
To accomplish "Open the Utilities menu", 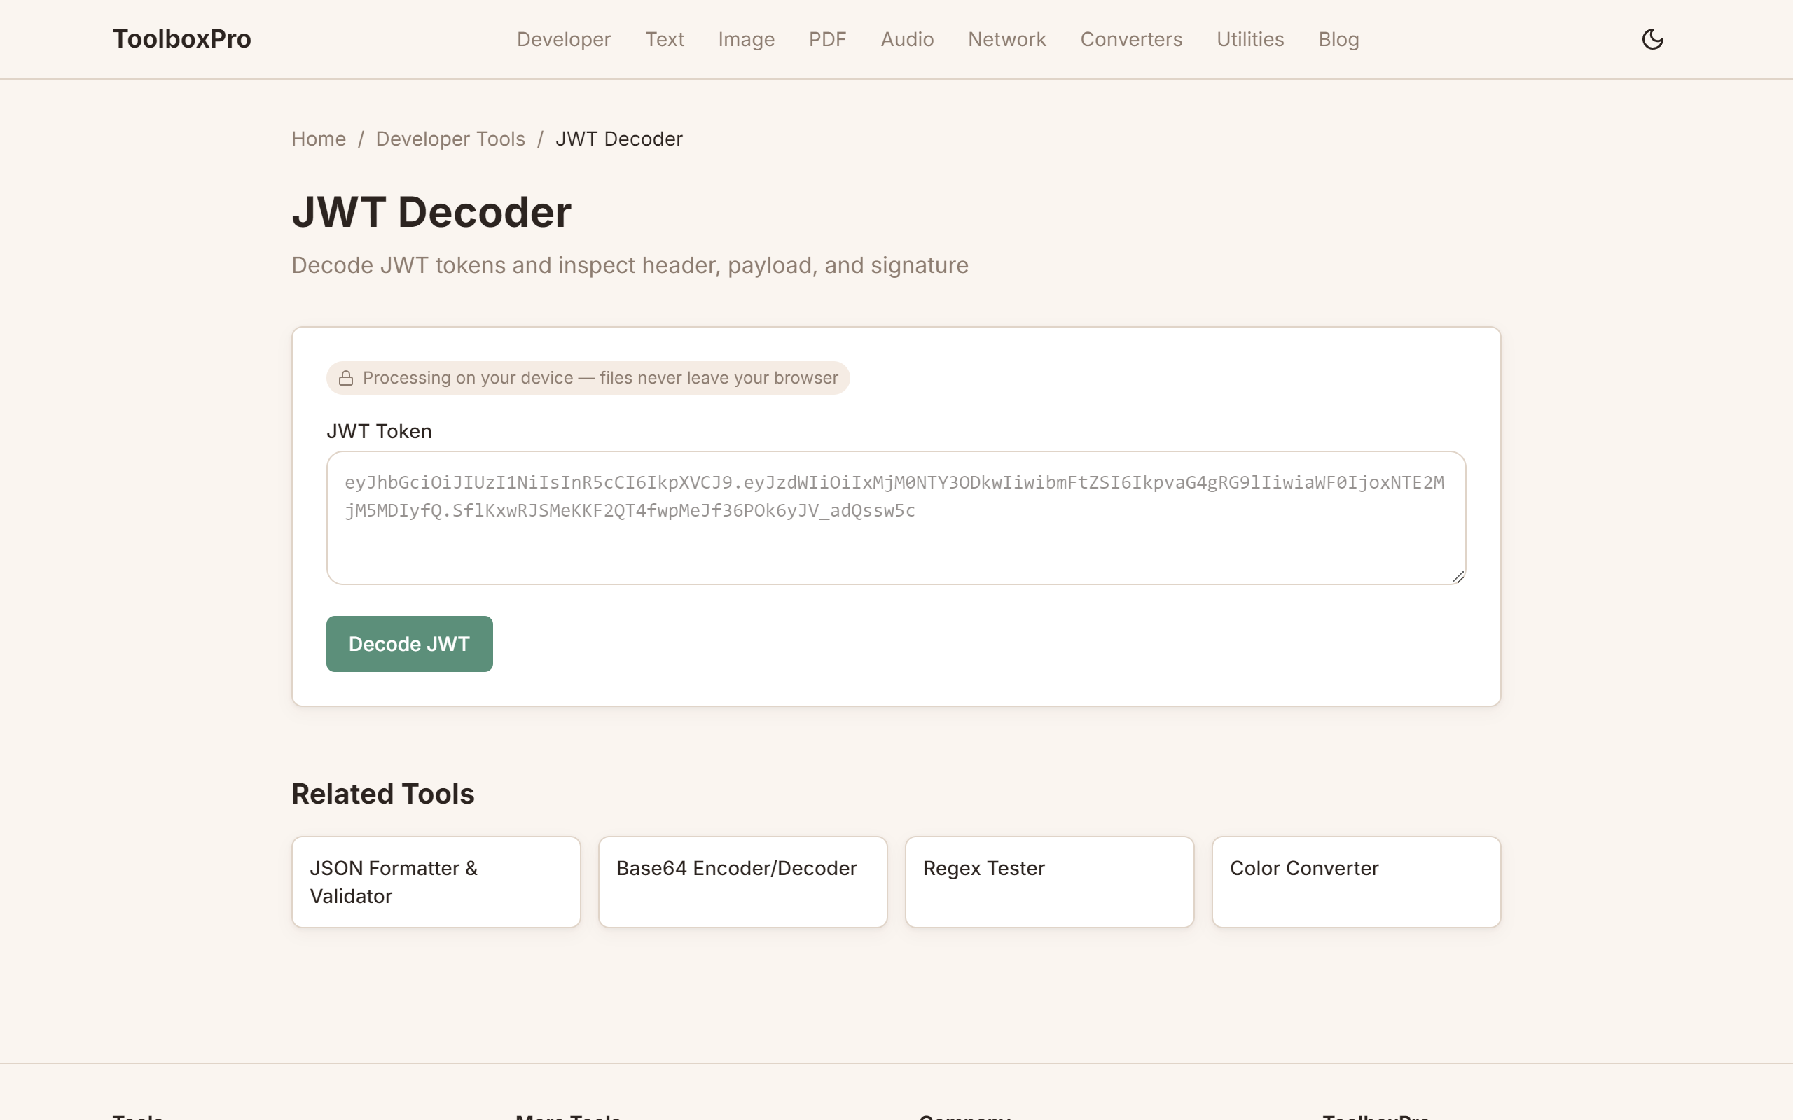I will pyautogui.click(x=1250, y=39).
